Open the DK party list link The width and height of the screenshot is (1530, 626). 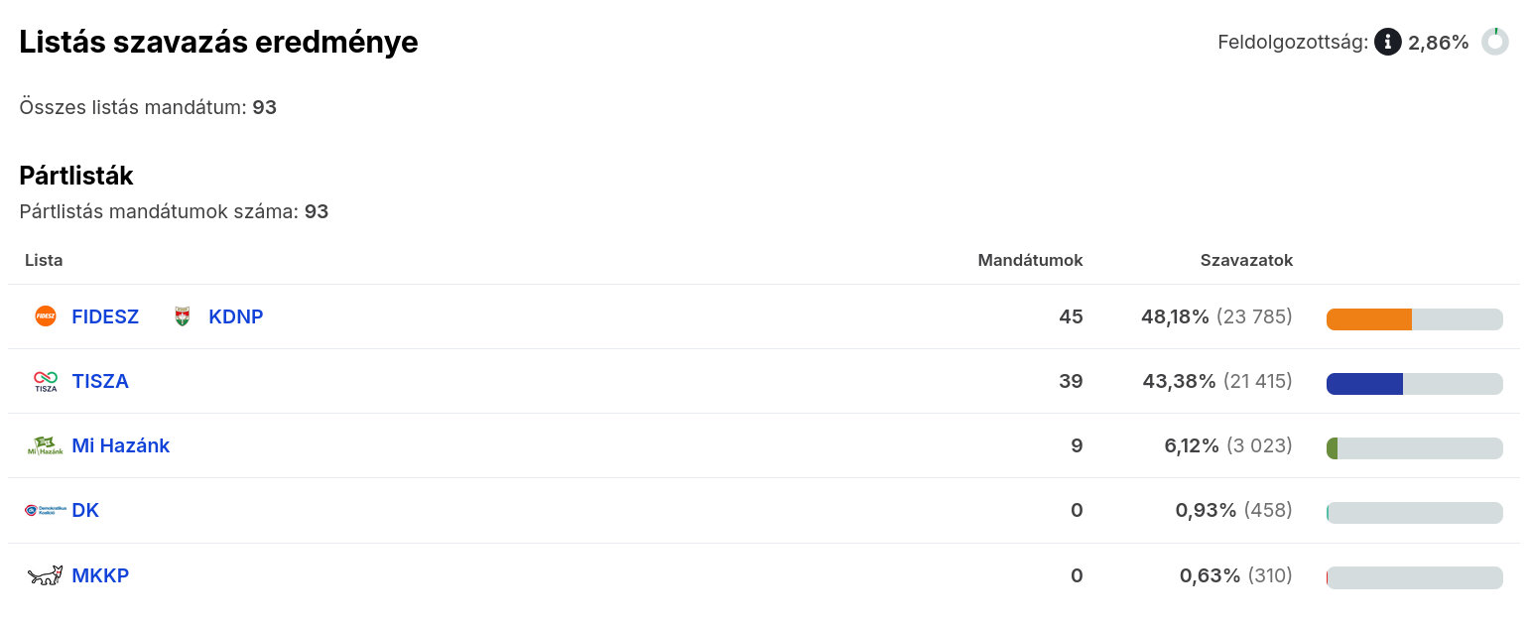click(85, 510)
